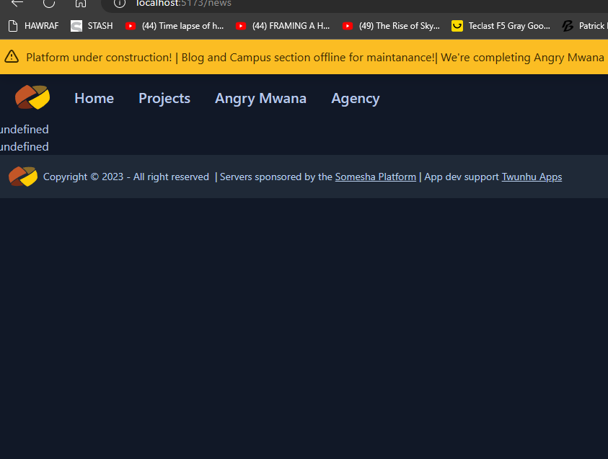Follow the Twunhu Apps link

[532, 177]
